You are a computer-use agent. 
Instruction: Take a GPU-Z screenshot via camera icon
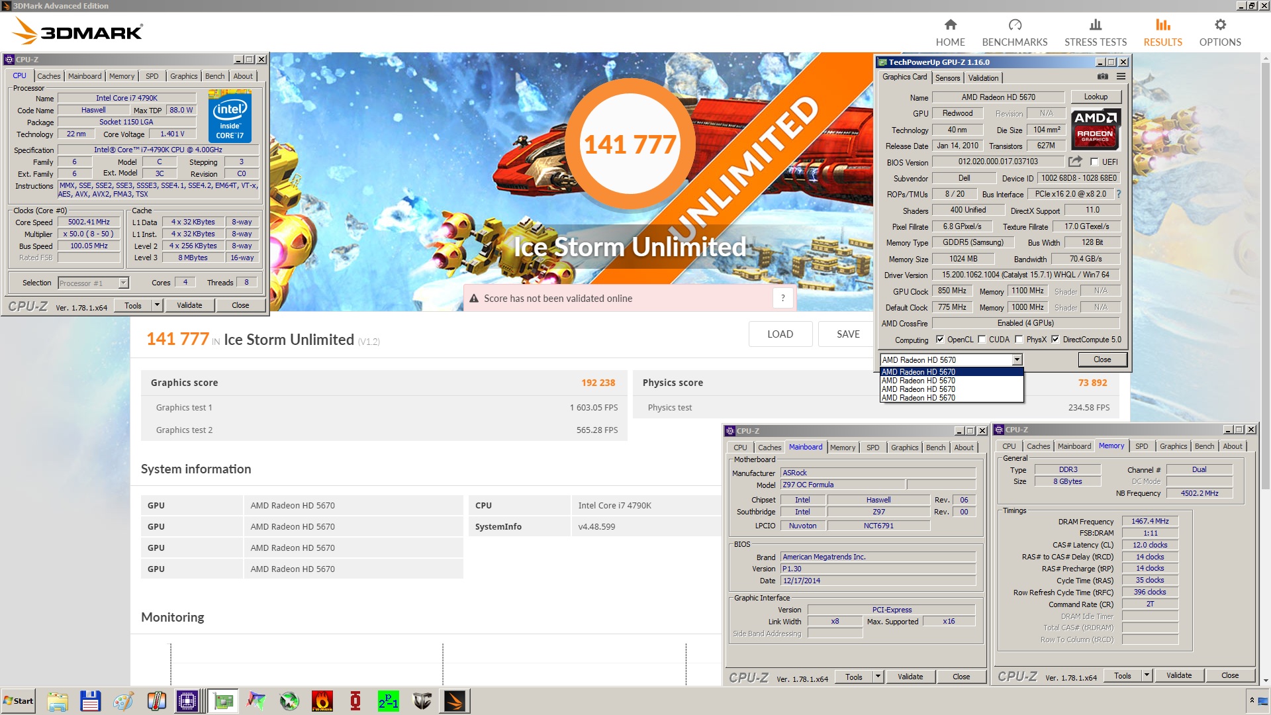1102,77
